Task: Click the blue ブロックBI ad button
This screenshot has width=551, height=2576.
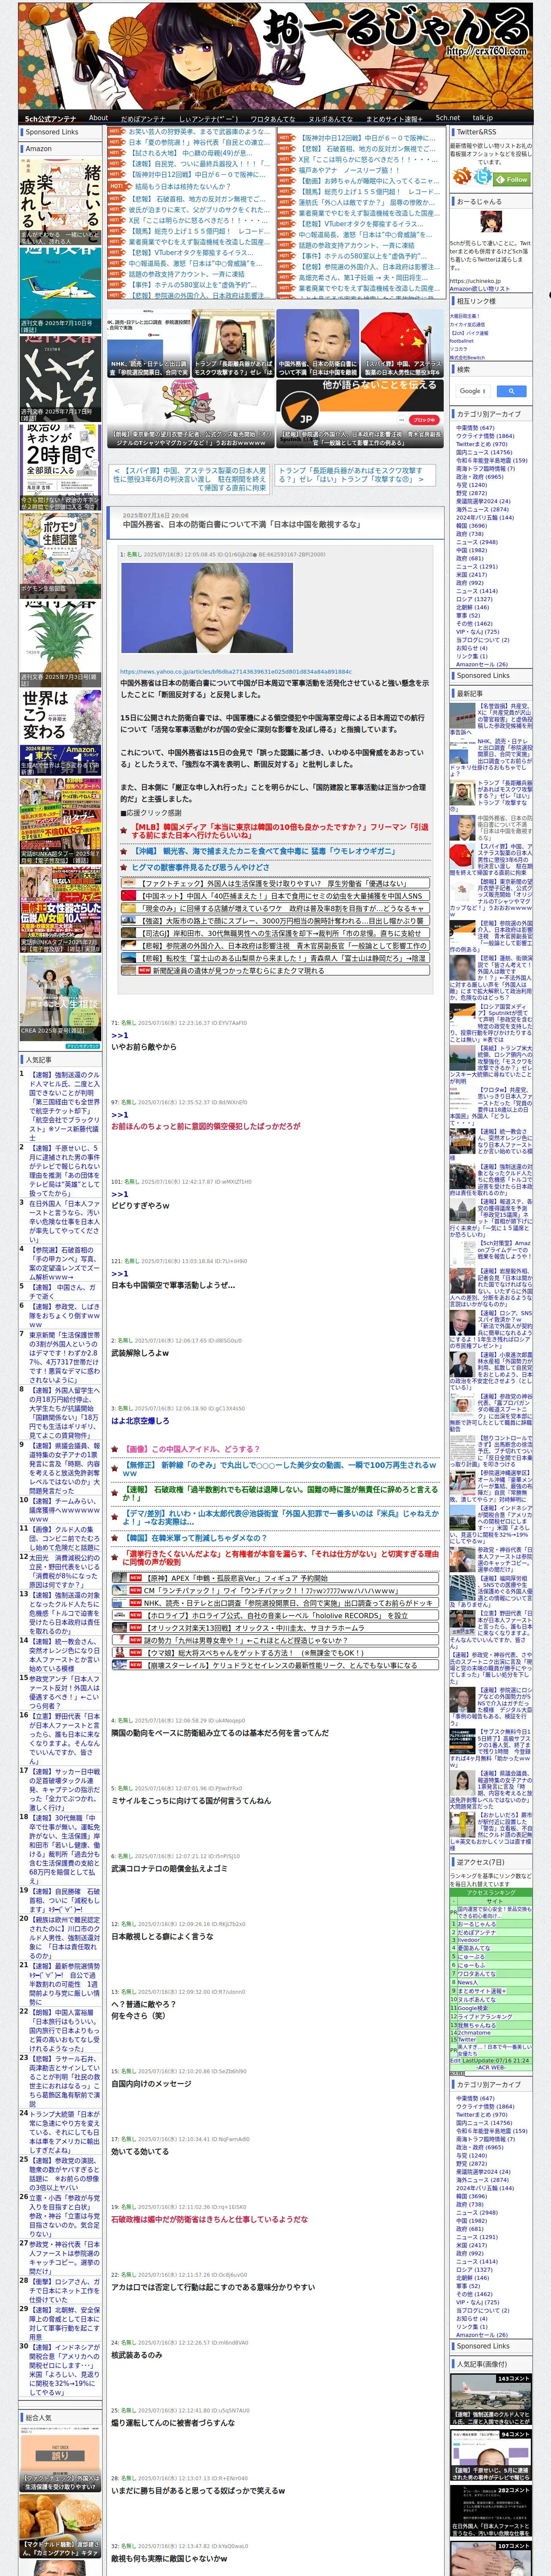Action: click(424, 420)
